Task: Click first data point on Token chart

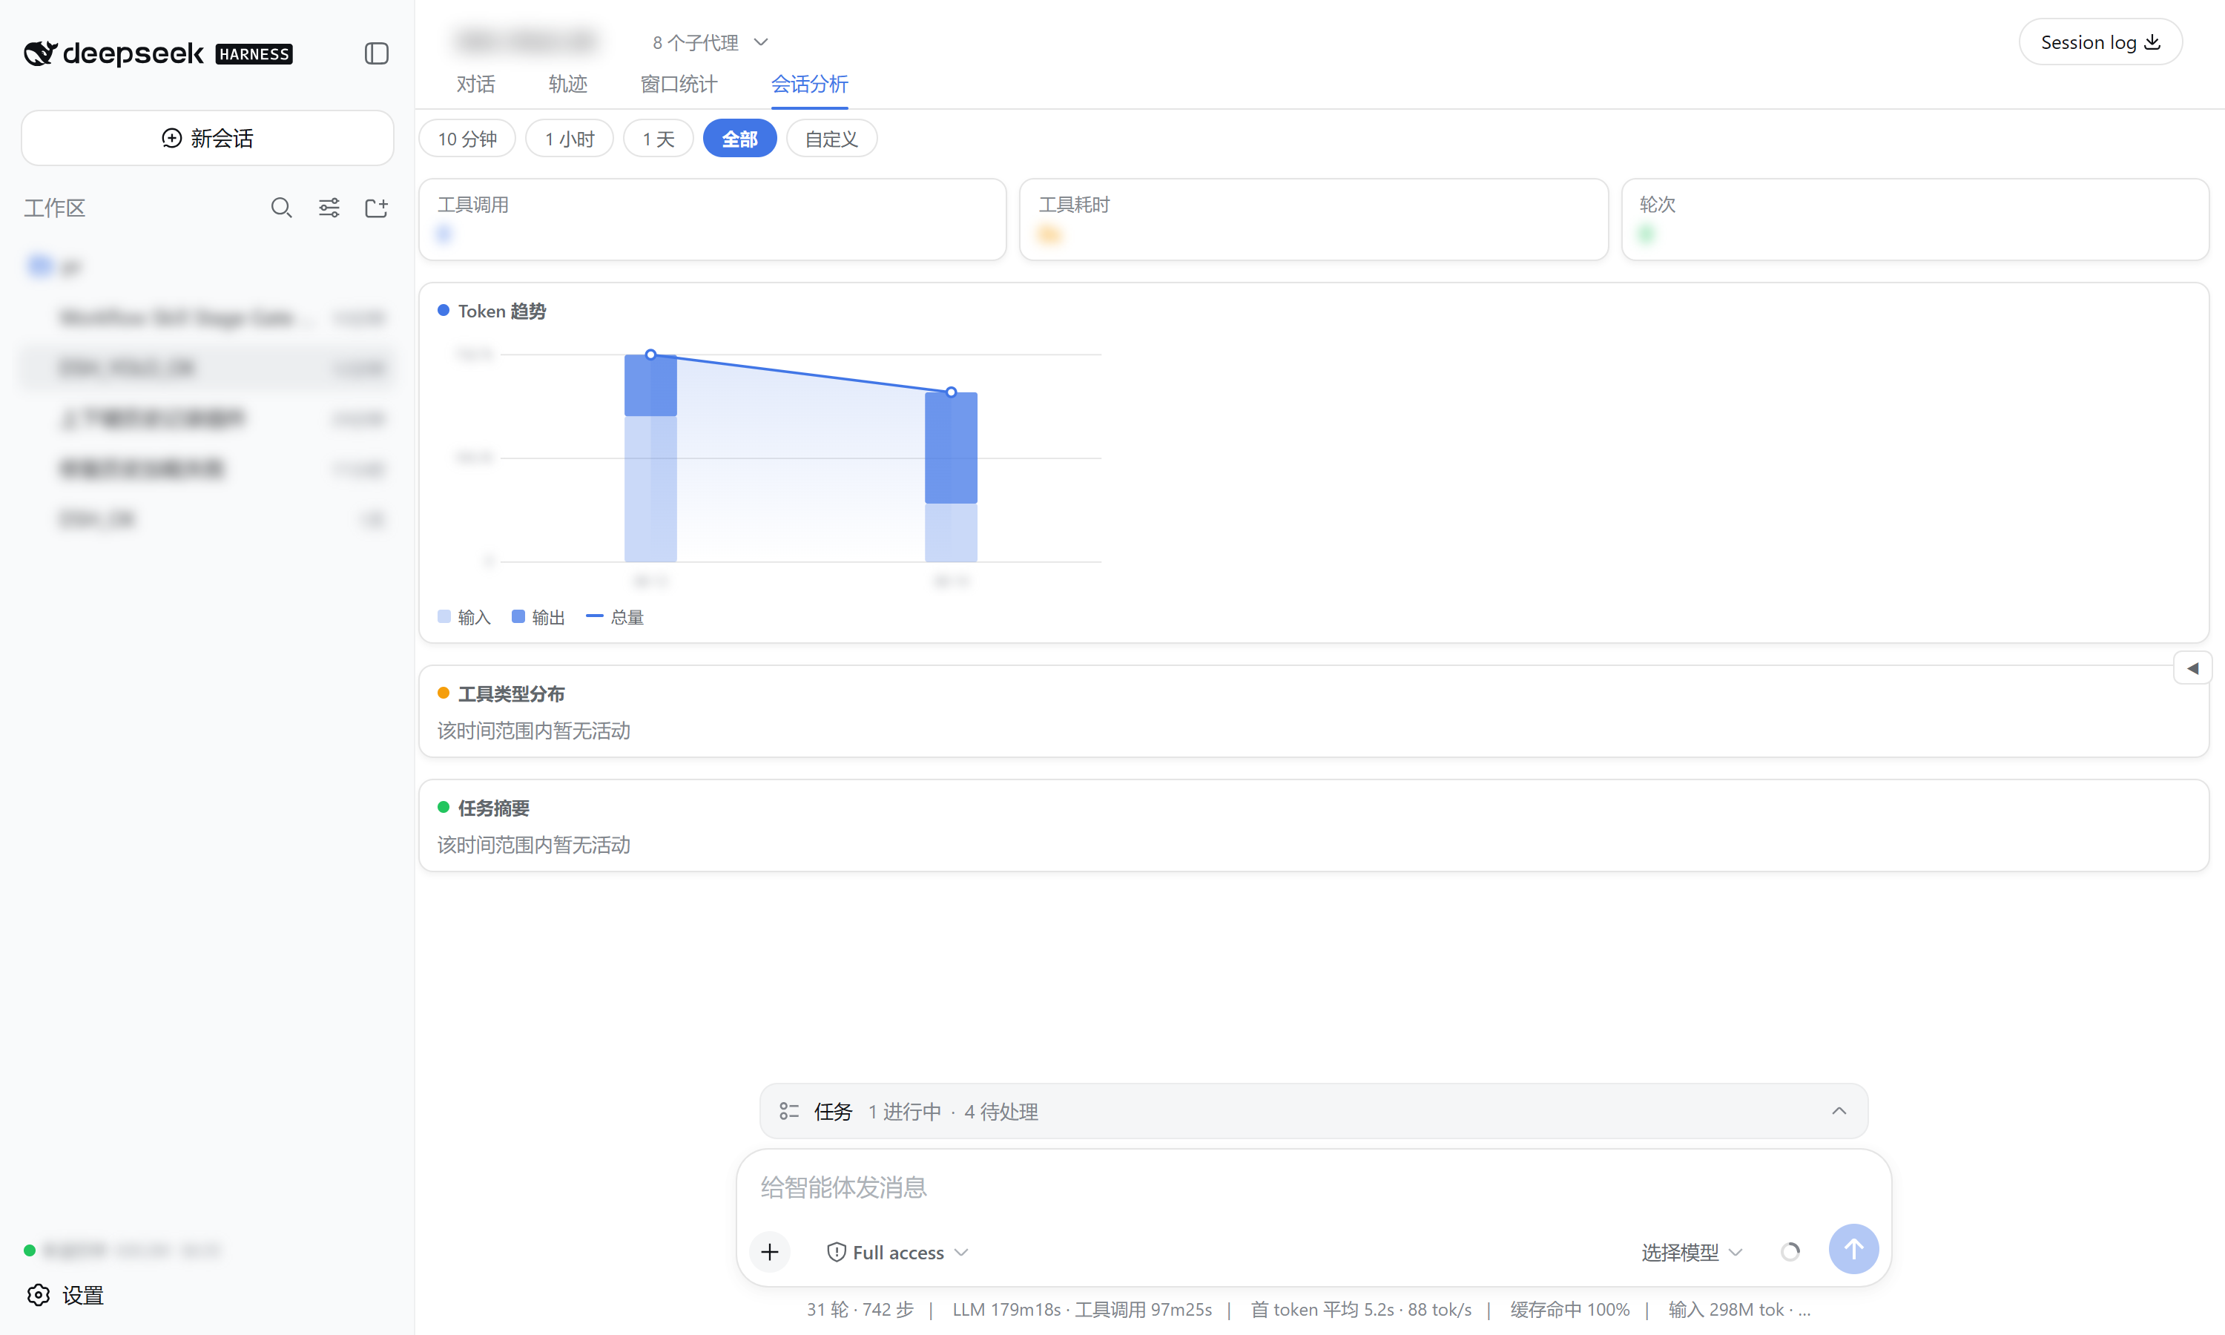Action: (650, 355)
